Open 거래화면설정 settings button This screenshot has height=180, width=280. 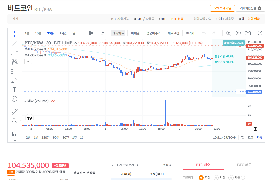tap(250, 8)
